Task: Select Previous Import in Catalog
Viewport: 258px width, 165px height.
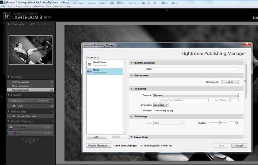Action: (x=31, y=90)
